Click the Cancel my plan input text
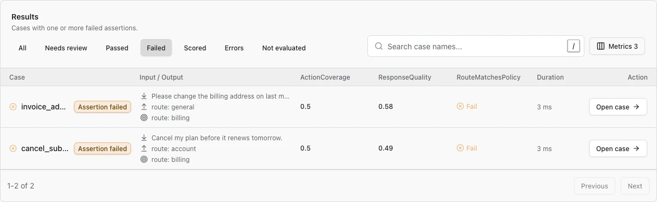 click(x=217, y=138)
